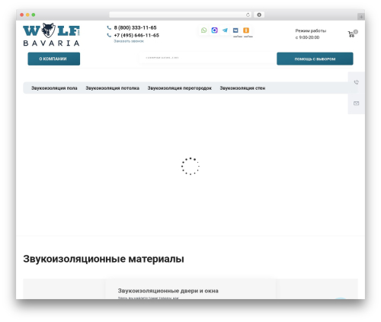Open Звукоизоляция пола menu item
The image size is (381, 322).
click(x=54, y=88)
